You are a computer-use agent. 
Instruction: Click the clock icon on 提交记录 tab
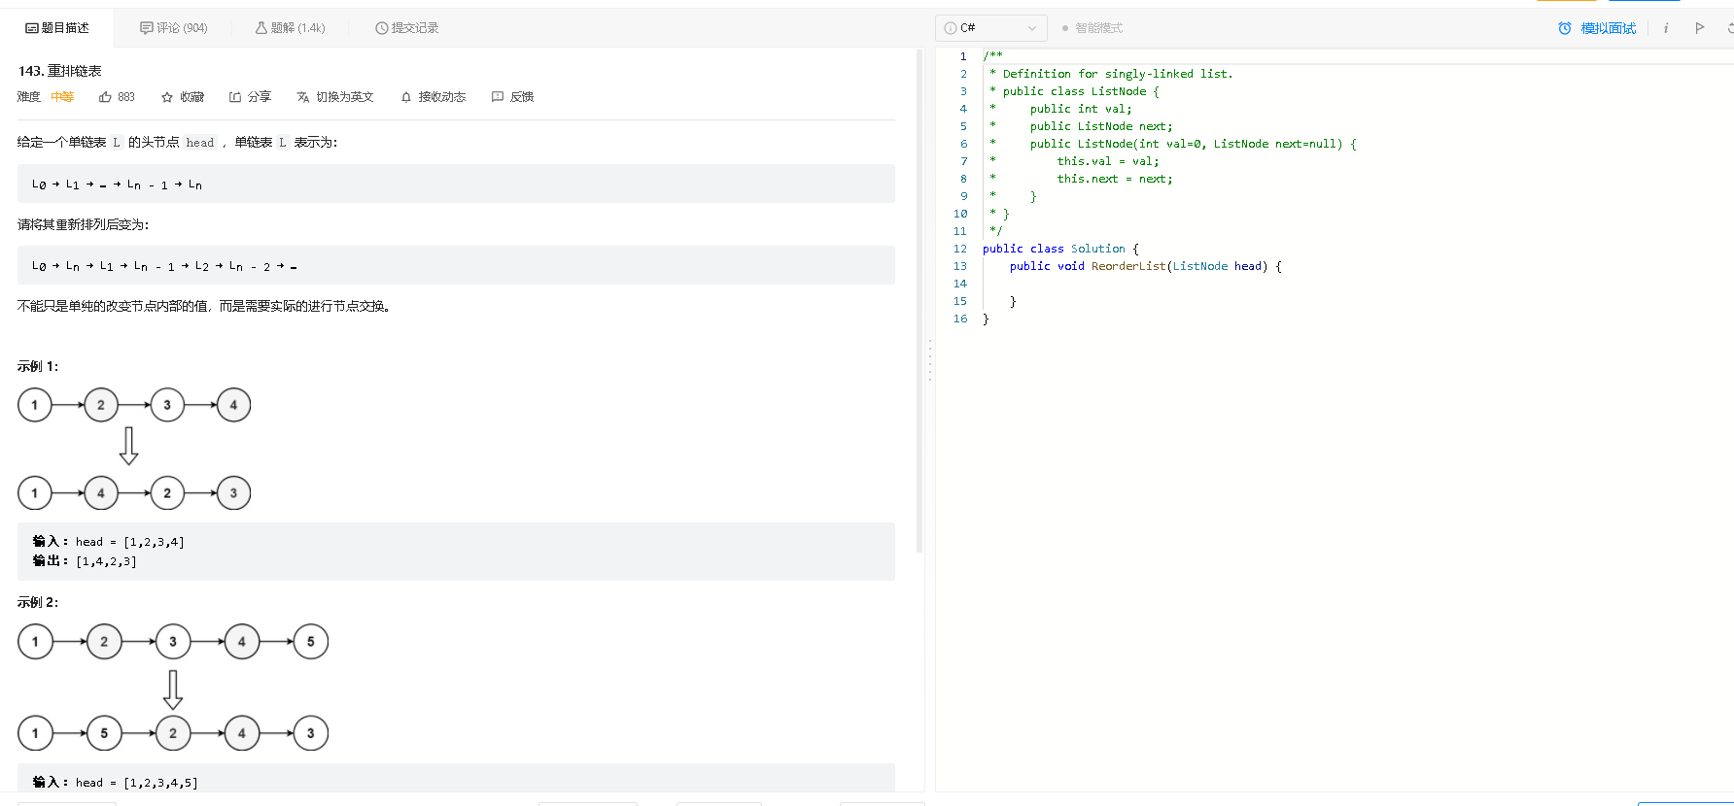tap(382, 28)
